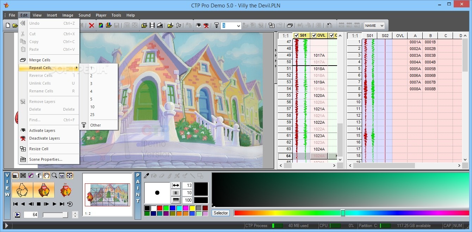This screenshot has height=232, width=472.
Task: Click the stop playback button
Action: coord(39,204)
